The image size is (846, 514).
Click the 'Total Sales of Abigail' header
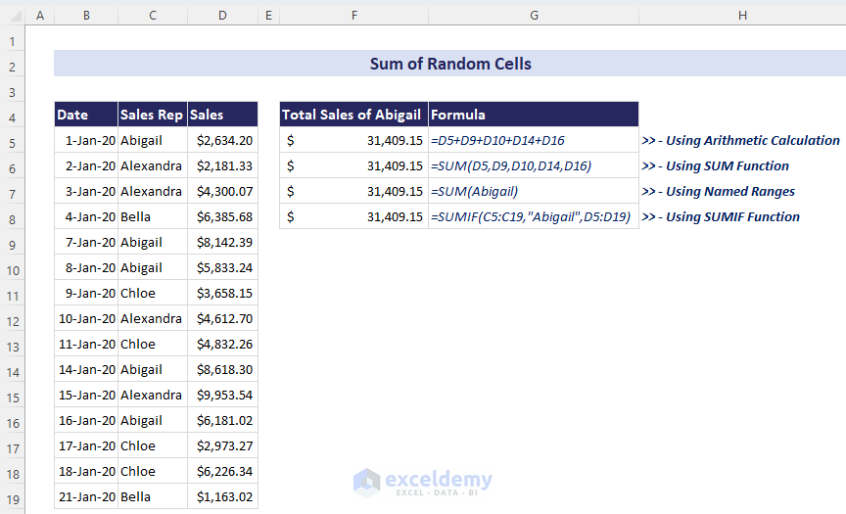[352, 115]
